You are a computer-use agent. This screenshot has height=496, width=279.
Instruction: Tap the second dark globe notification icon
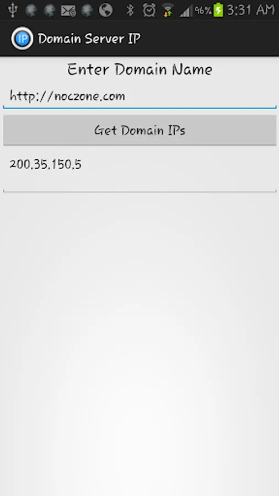point(50,10)
